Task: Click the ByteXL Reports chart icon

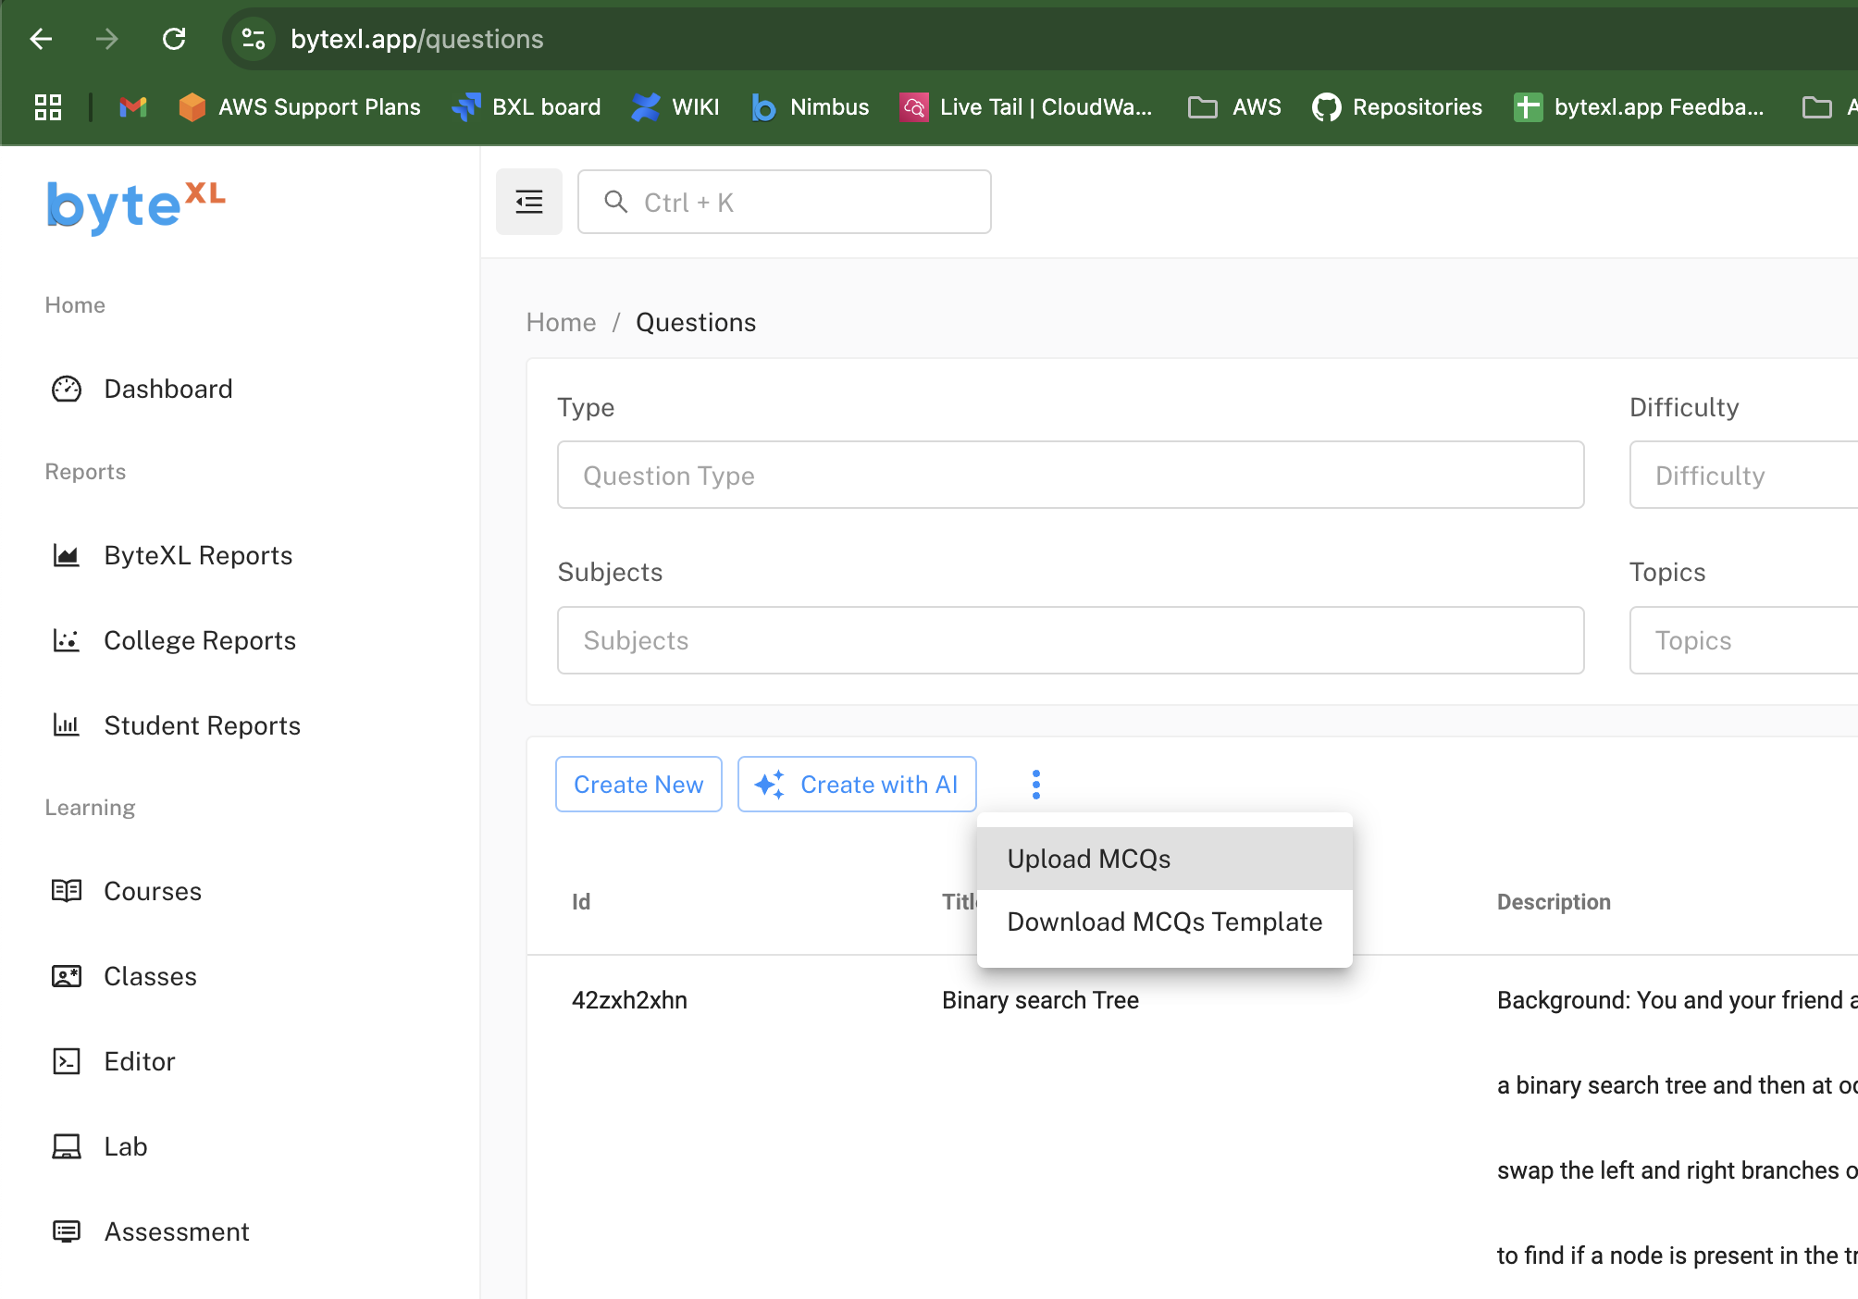Action: pos(67,555)
